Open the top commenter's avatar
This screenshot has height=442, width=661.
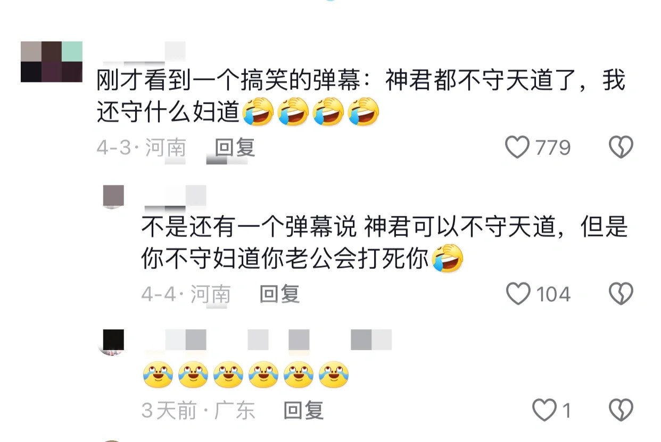(52, 62)
